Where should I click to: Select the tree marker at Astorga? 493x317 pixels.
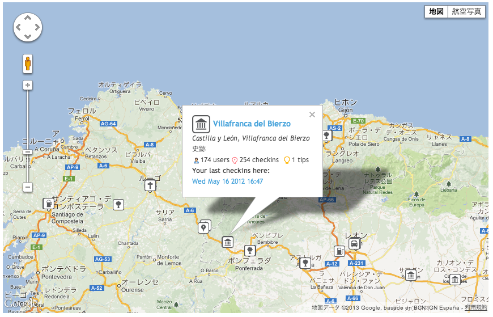pos(305,263)
